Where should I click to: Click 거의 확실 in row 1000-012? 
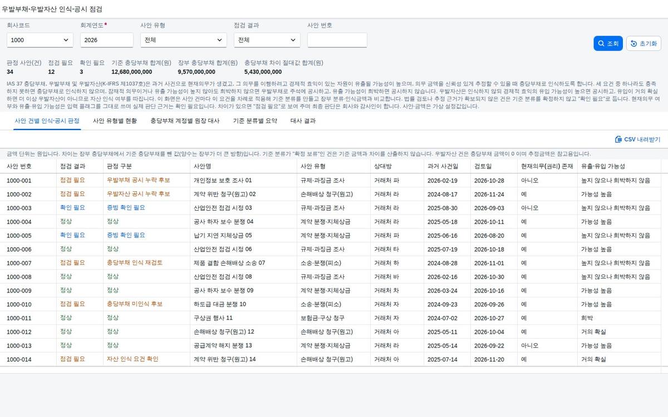tap(593, 332)
